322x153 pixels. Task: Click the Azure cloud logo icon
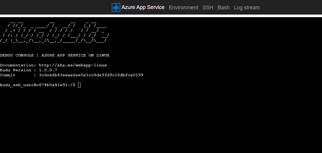[x=116, y=8]
